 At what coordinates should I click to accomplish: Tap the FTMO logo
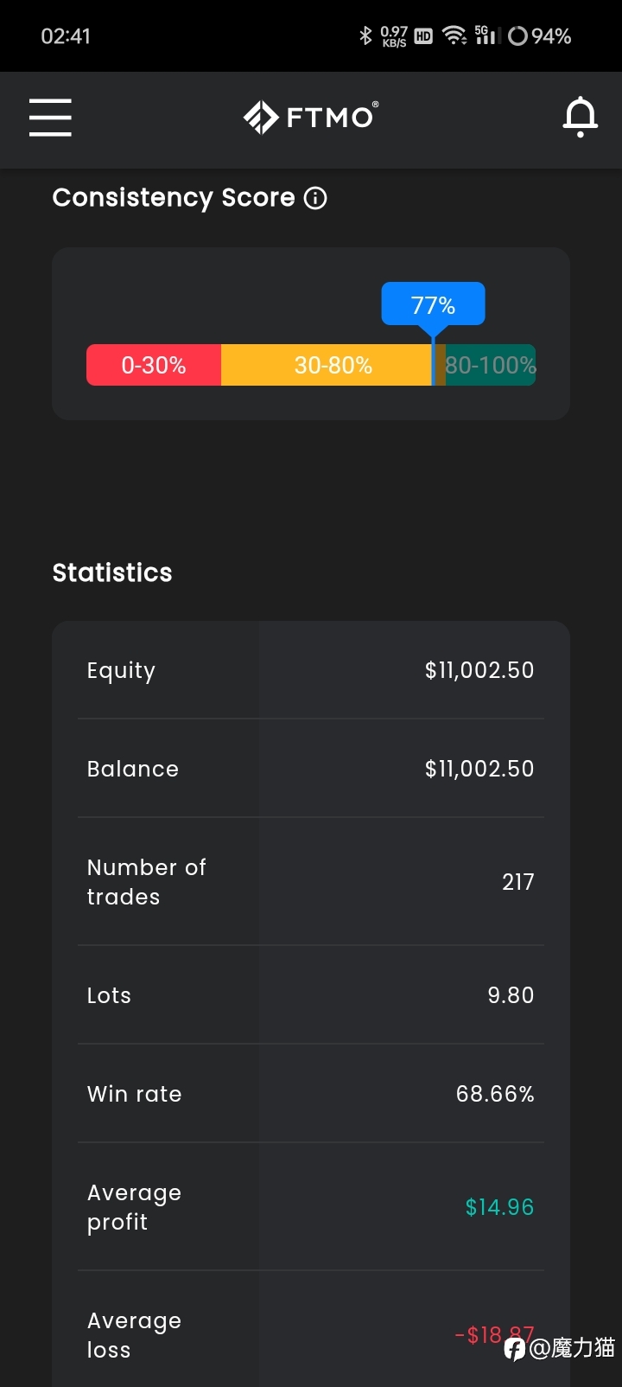click(311, 118)
